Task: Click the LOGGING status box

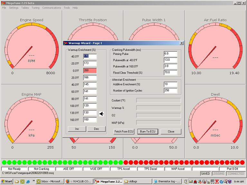Action: pyautogui.click(x=218, y=174)
